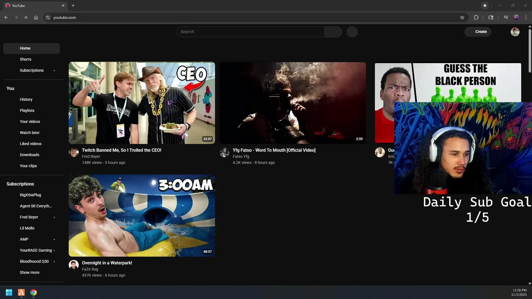
Task: Play the Overnight in a Waterpark thumbnail
Action: point(142,216)
